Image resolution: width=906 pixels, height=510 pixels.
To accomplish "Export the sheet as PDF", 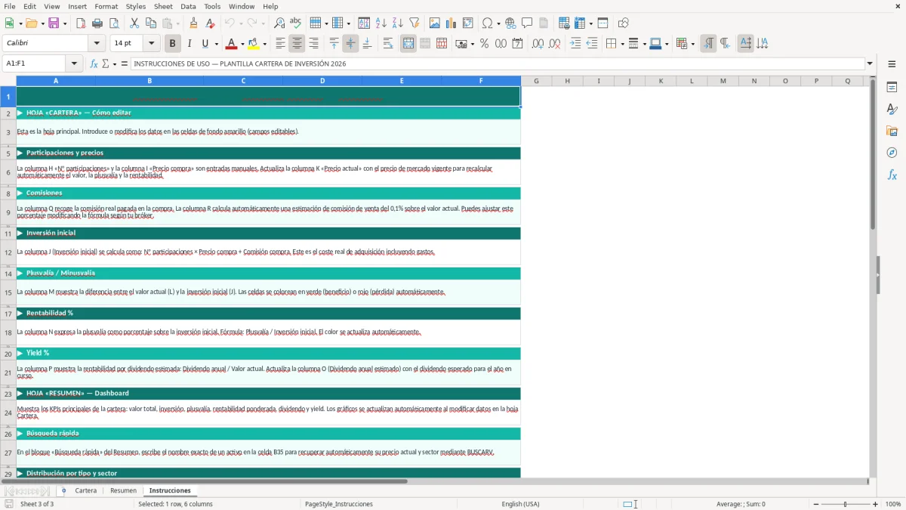I will [x=81, y=23].
